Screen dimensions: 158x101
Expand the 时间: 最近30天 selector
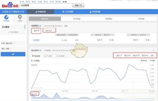pos(13,43)
